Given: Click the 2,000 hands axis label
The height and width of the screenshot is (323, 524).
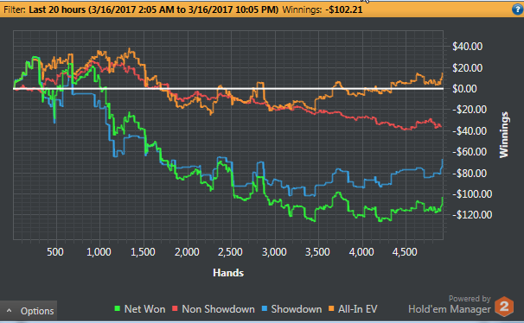Looking at the screenshot, I should point(187,252).
